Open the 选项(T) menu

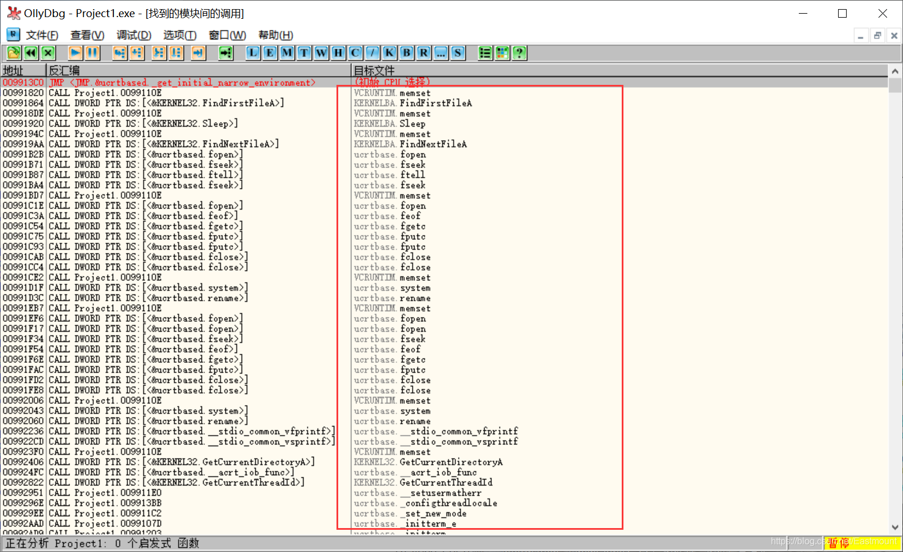tap(180, 35)
